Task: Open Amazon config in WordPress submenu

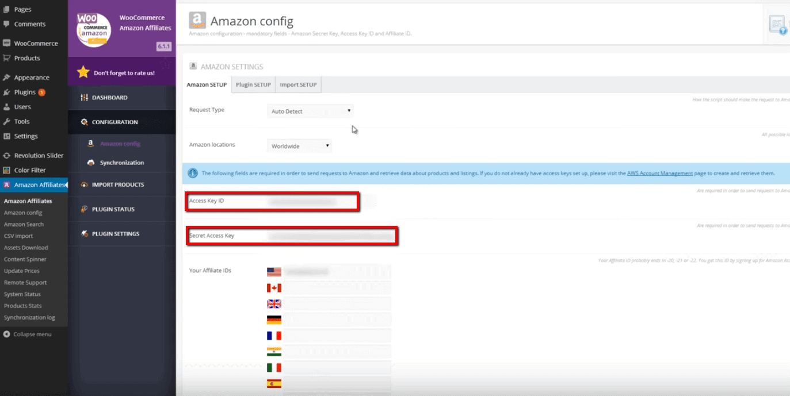Action: pos(23,213)
